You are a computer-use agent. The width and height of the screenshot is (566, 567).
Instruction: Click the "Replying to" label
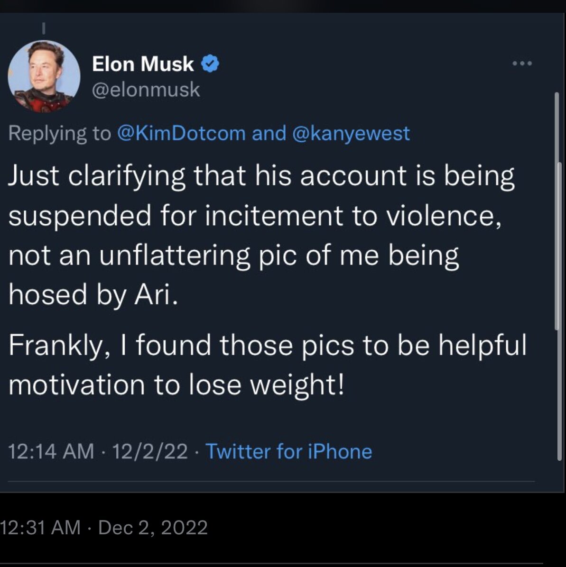click(x=59, y=133)
